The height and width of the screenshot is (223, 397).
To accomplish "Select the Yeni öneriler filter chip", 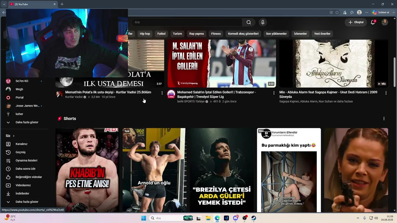I will pos(322,34).
